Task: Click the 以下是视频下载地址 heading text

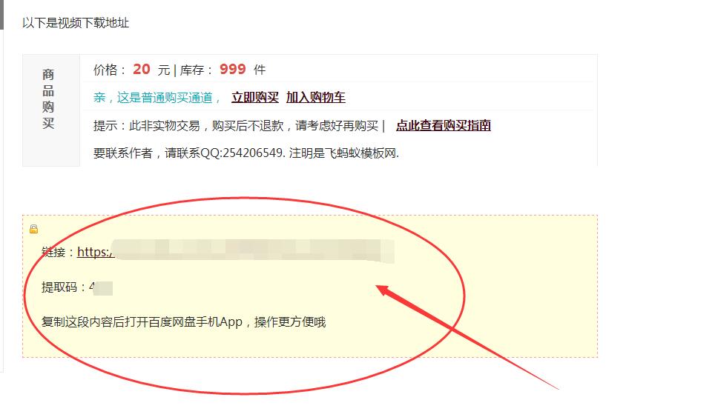Action: click(x=76, y=23)
